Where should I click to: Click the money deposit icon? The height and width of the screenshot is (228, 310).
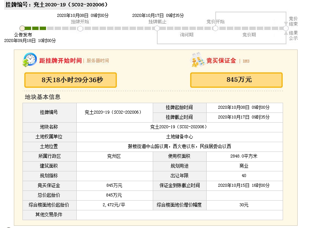click(x=197, y=60)
